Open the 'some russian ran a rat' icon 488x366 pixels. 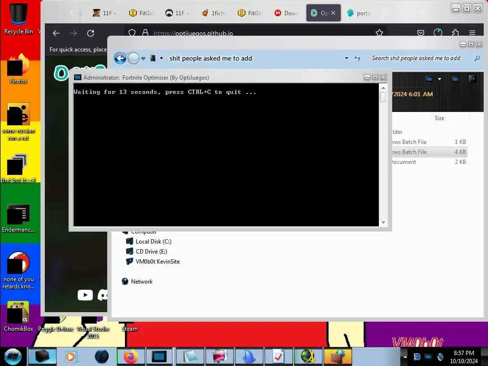19,122
